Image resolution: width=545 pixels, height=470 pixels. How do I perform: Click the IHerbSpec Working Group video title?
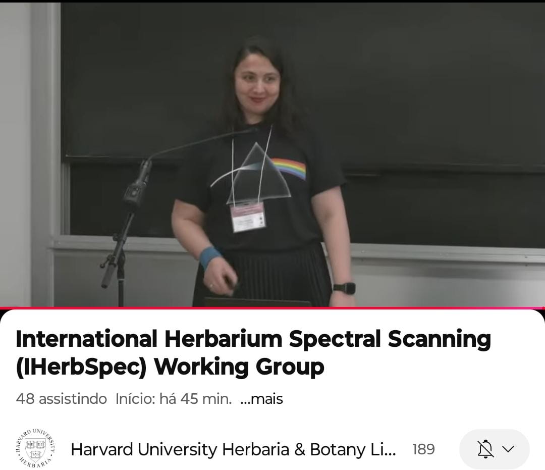[x=252, y=352]
